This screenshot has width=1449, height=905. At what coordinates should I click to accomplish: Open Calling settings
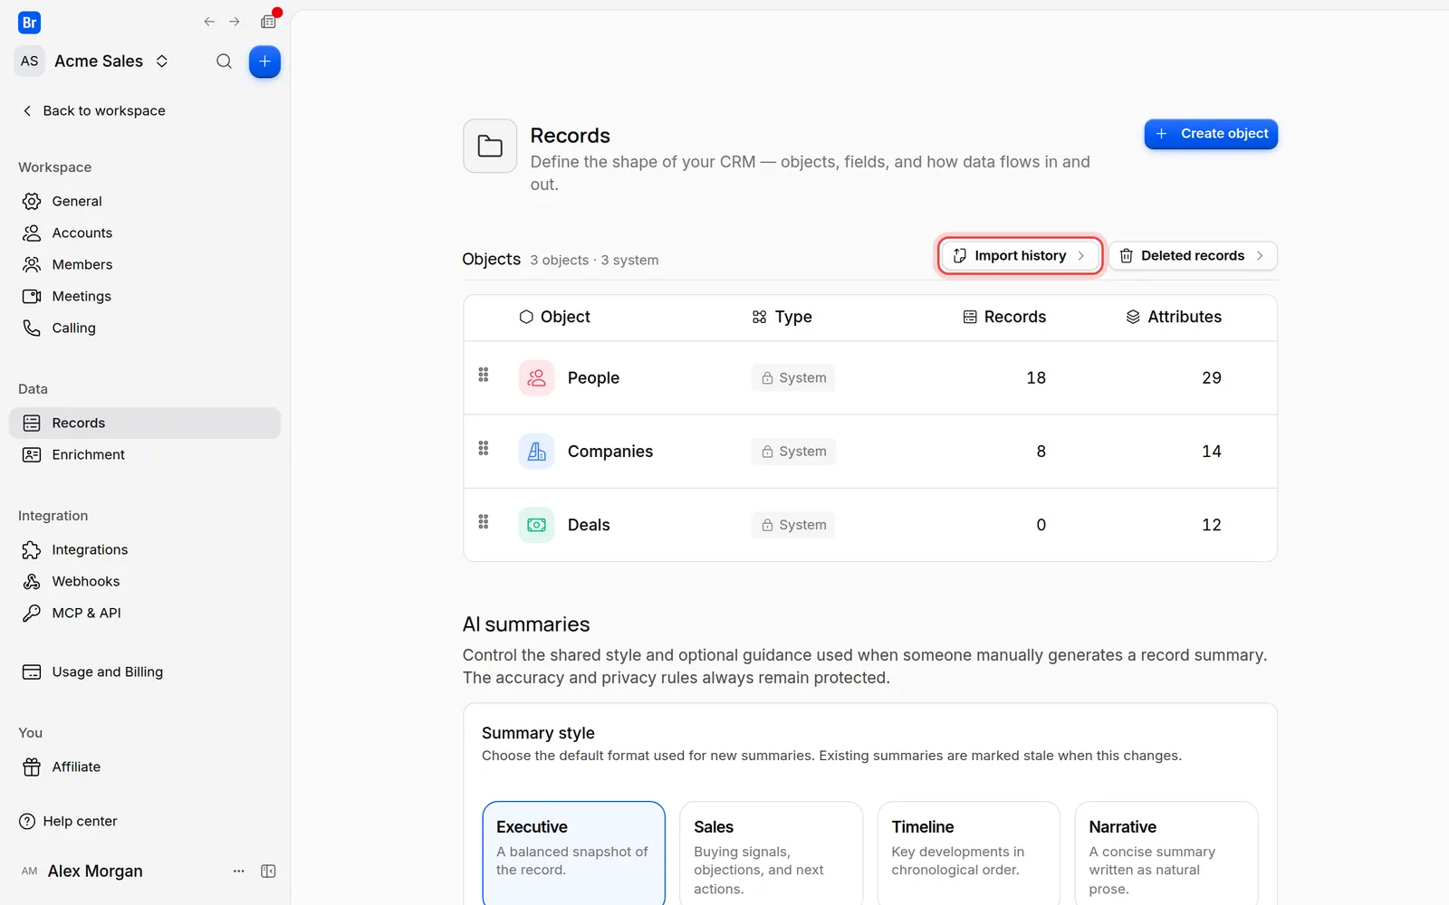pyautogui.click(x=145, y=328)
